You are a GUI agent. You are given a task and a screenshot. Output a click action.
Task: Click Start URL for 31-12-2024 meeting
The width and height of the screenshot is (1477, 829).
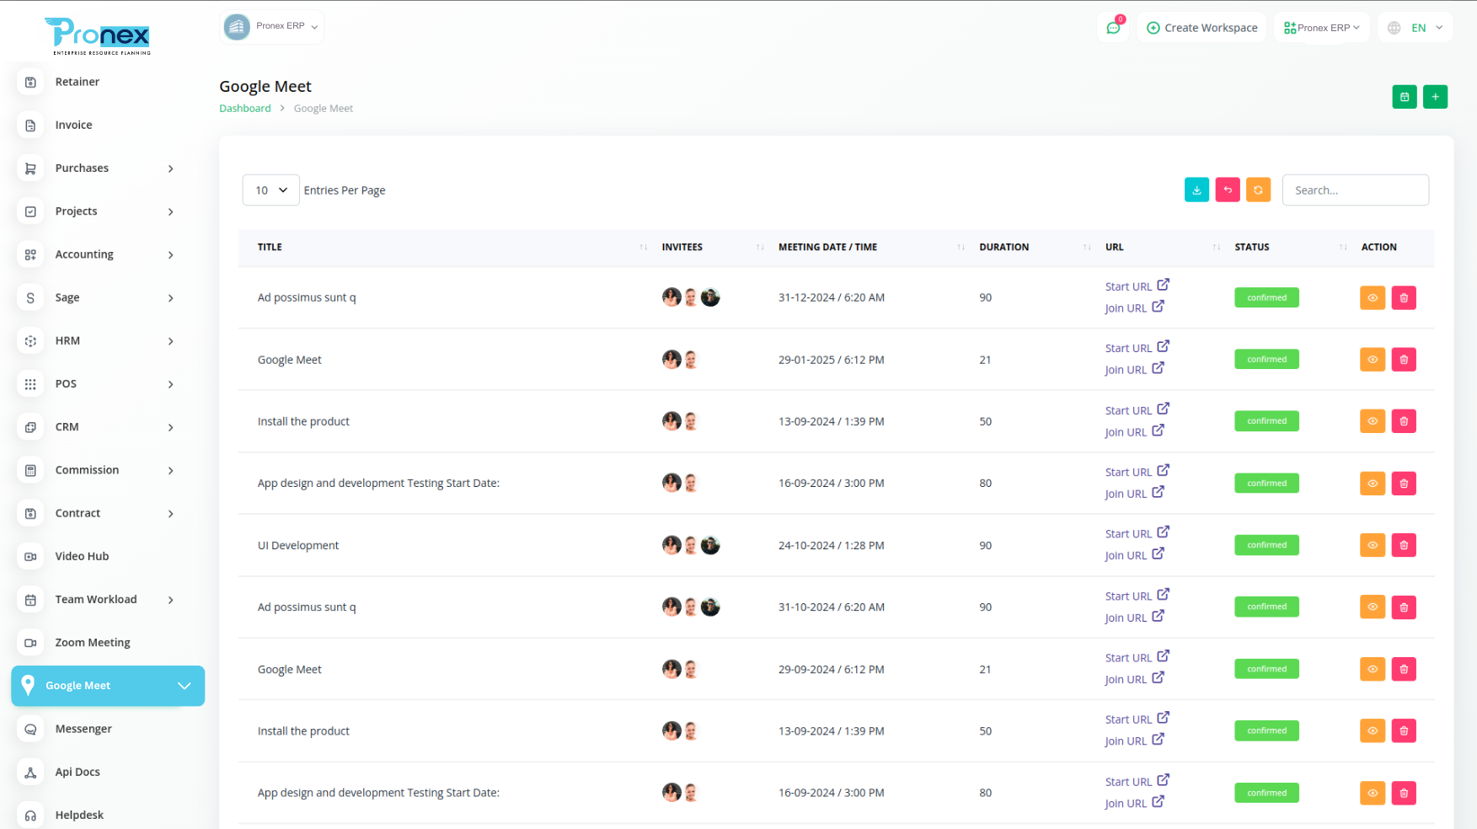[x=1128, y=286]
